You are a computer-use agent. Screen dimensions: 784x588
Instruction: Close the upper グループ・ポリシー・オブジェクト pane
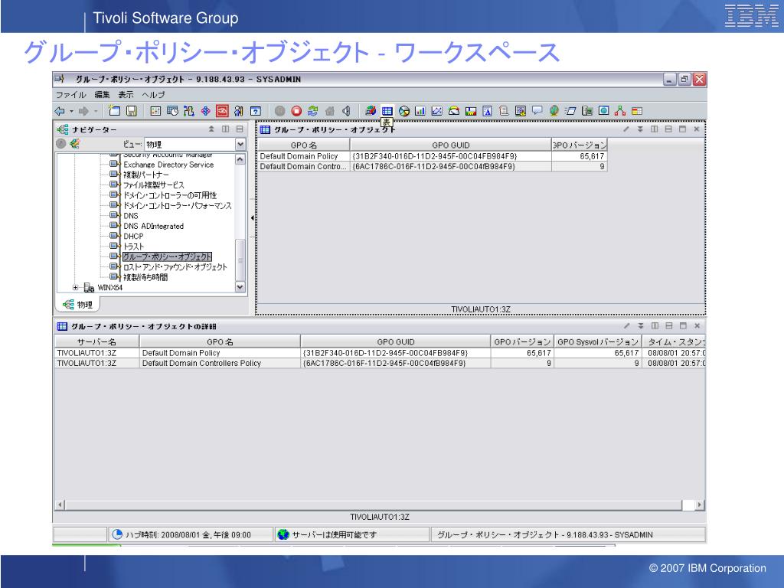(x=697, y=129)
